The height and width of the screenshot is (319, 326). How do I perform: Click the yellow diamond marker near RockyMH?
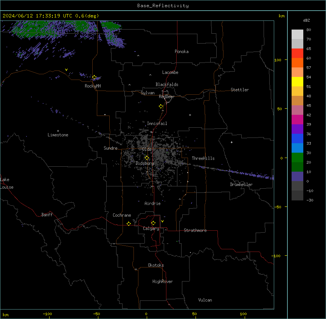point(94,77)
